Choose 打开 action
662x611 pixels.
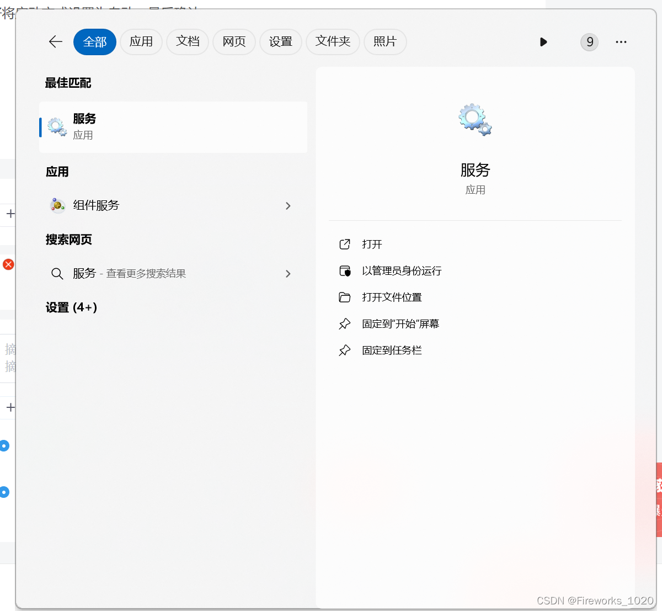click(475, 244)
